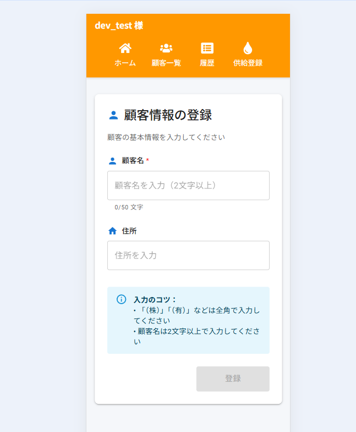356x432 pixels.
Task: Click the 住所 field label
Action: click(129, 231)
